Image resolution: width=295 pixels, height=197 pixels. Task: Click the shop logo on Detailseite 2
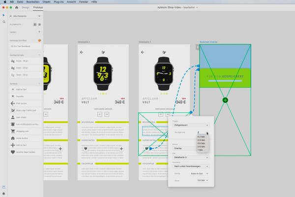tap(103, 52)
